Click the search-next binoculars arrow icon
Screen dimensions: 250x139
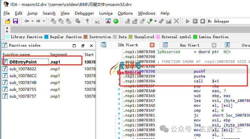78,21
